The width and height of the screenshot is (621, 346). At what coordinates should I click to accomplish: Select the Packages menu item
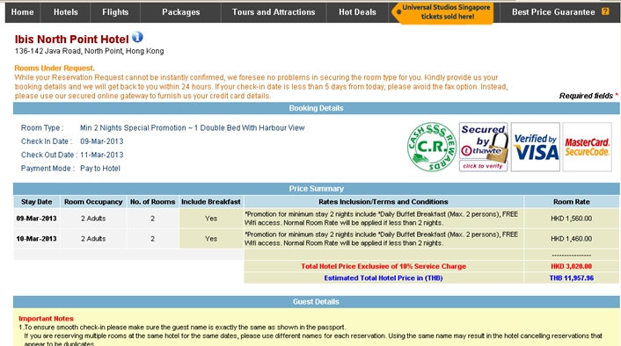pos(181,12)
